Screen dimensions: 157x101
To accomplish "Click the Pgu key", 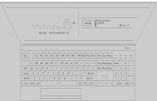I will tap(110, 63).
